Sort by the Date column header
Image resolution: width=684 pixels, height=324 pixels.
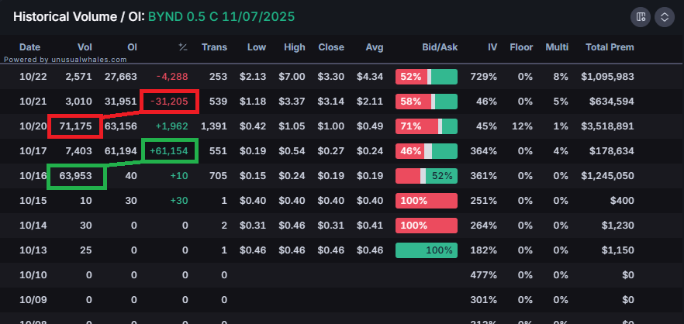click(29, 47)
